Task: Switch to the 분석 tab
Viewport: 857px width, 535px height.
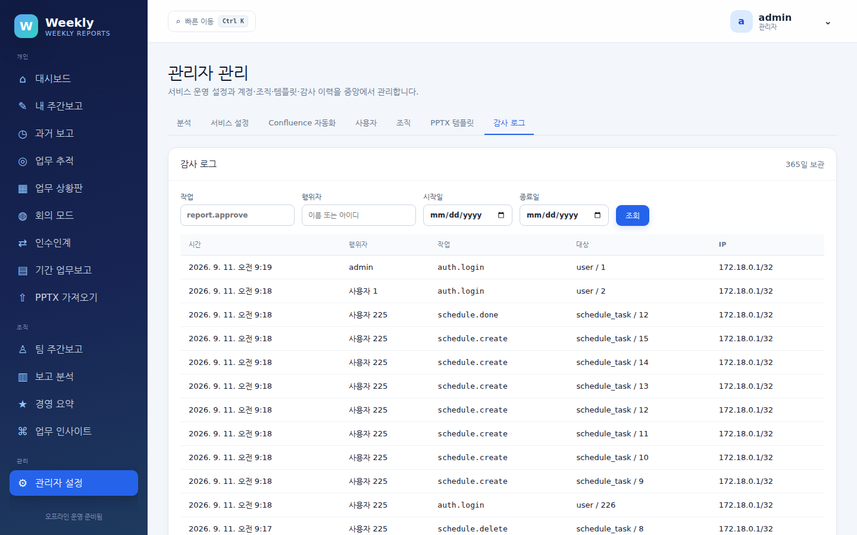Action: pyautogui.click(x=184, y=123)
